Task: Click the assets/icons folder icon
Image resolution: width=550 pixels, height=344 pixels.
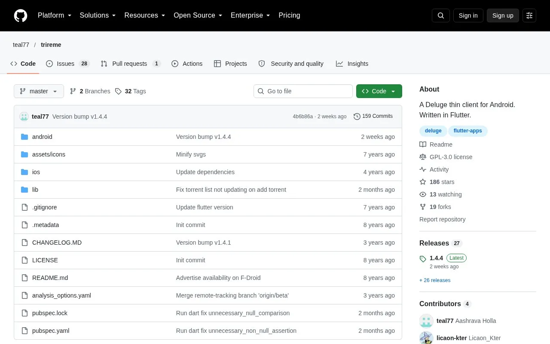Action: pos(24,154)
